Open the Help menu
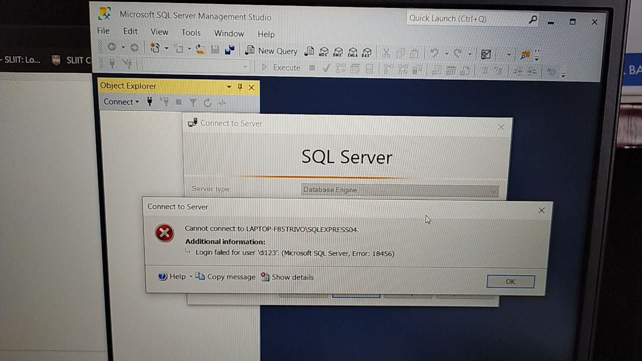The image size is (642, 361). 266,34
